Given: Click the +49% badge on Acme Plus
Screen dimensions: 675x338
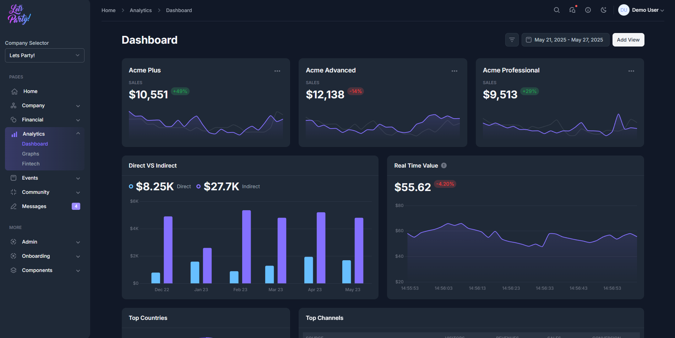Looking at the screenshot, I should click(180, 91).
